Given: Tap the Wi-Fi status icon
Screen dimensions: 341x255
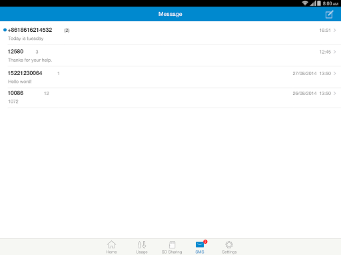Looking at the screenshot, I should [305, 3].
